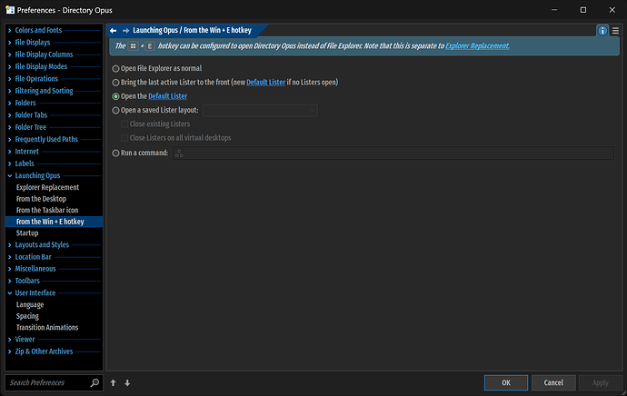Click the command editor icon in Run a command field
Screen dimensions: 627x396
pos(179,153)
